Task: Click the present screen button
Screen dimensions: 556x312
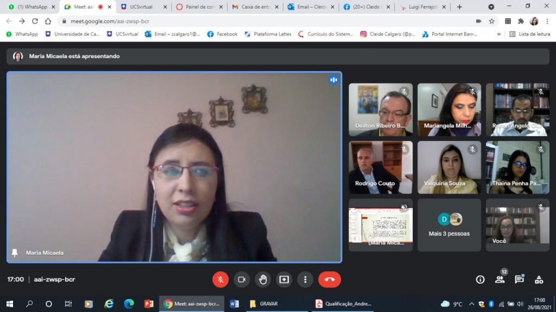Action: coord(284,279)
